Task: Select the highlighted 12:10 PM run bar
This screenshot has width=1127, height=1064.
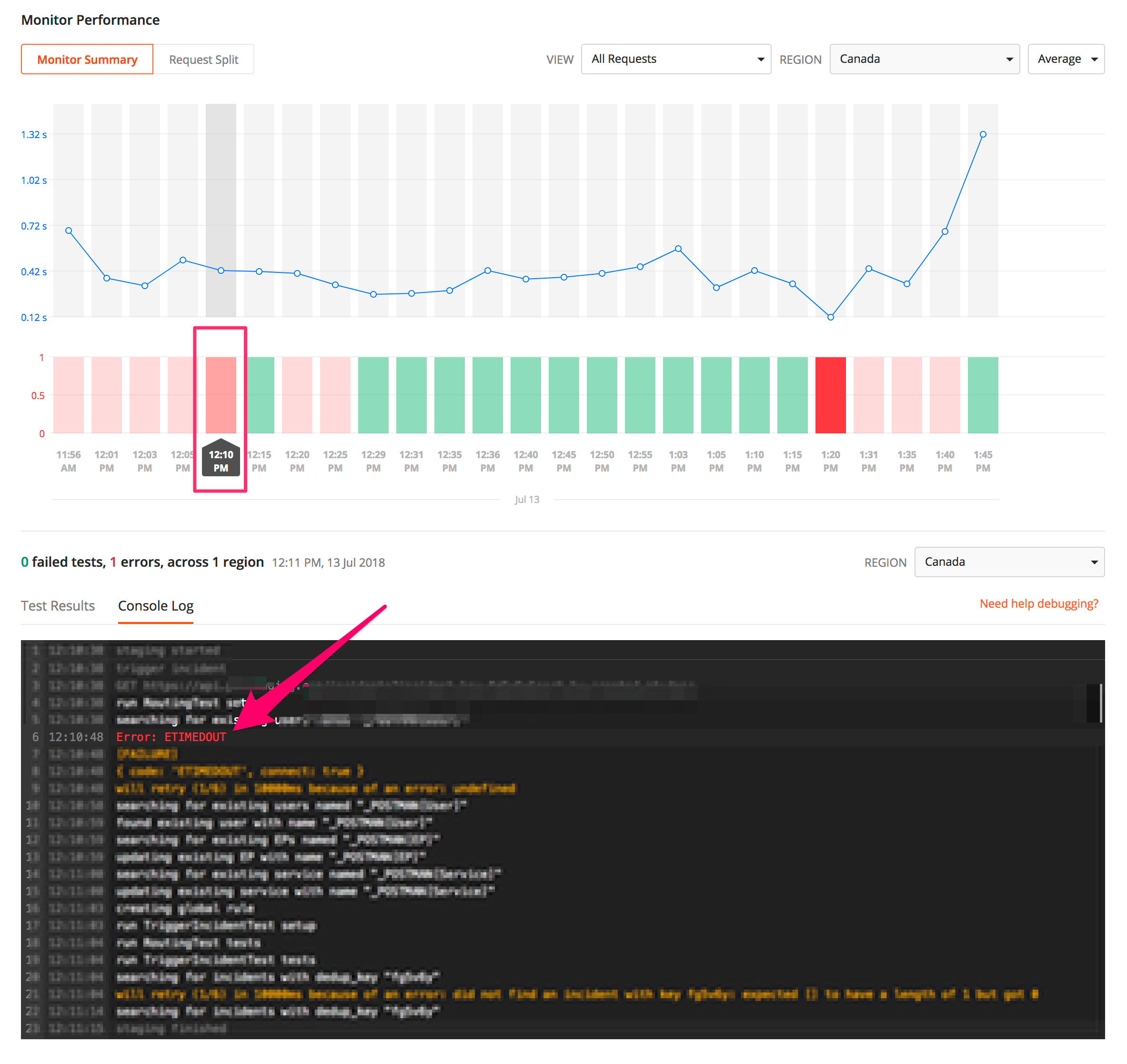Action: click(x=221, y=395)
